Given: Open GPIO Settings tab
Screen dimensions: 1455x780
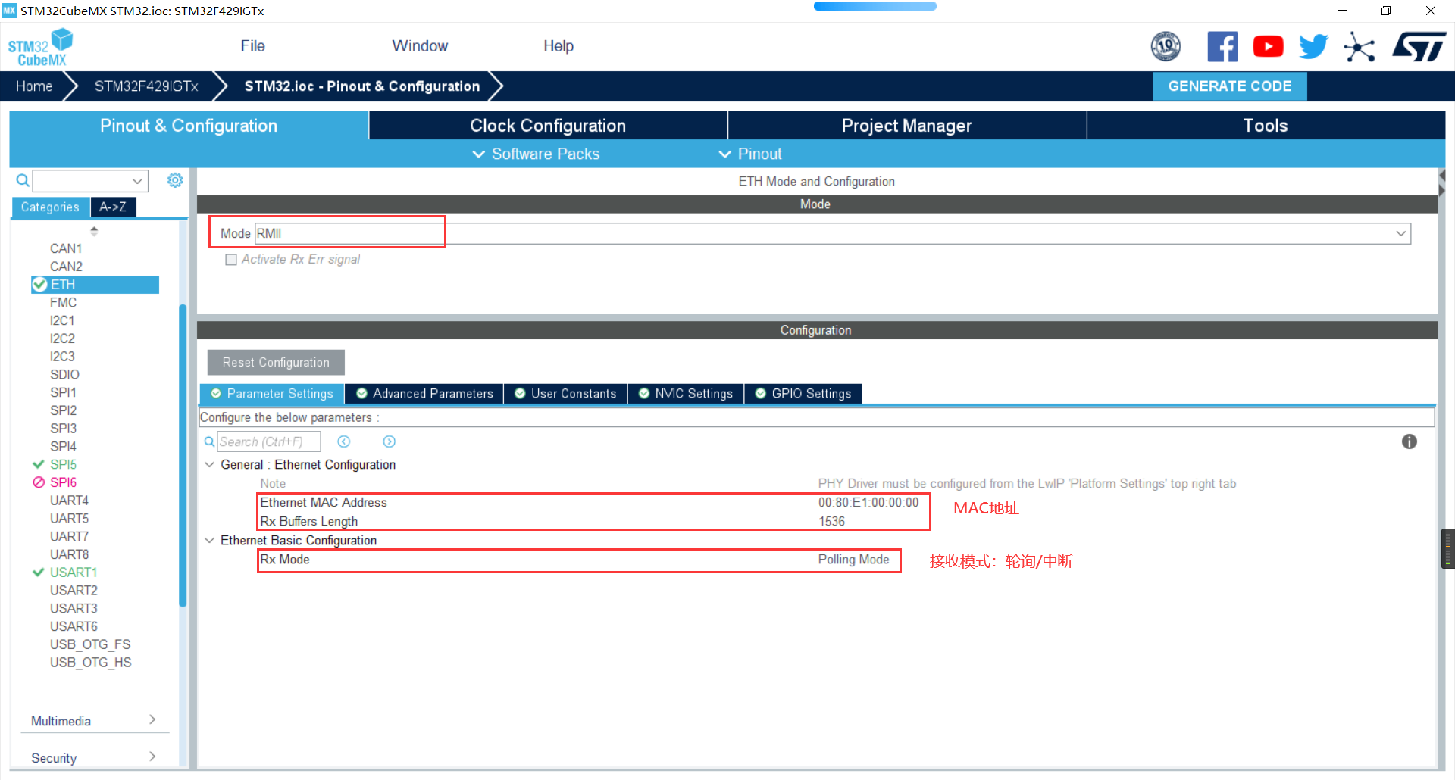Looking at the screenshot, I should (803, 394).
